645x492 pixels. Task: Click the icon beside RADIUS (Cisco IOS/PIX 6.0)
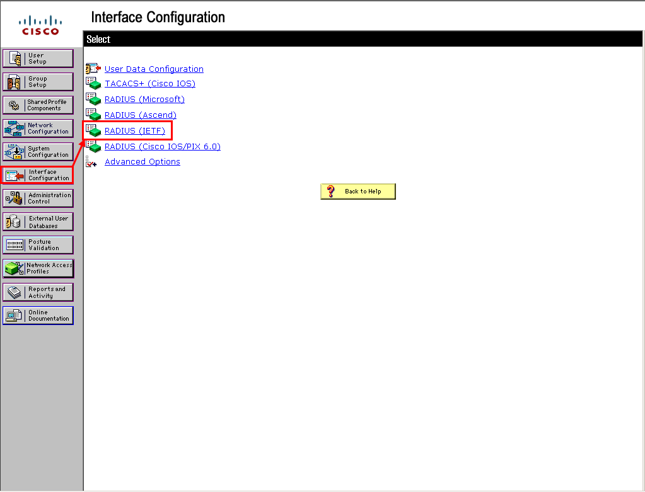93,146
